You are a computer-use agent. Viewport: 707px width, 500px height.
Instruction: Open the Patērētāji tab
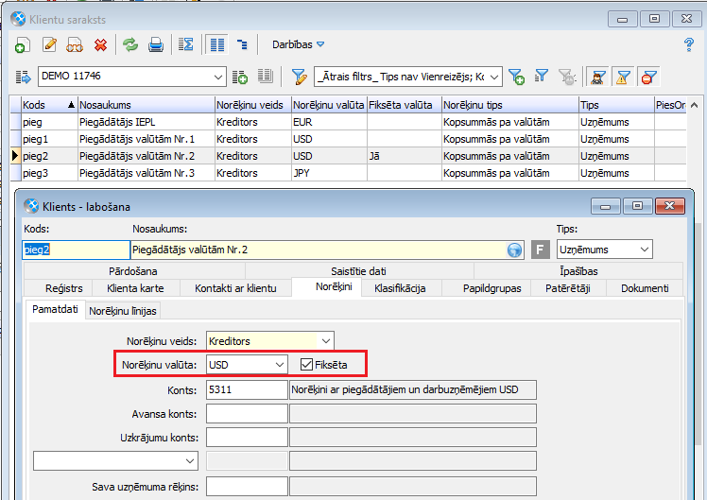[568, 288]
